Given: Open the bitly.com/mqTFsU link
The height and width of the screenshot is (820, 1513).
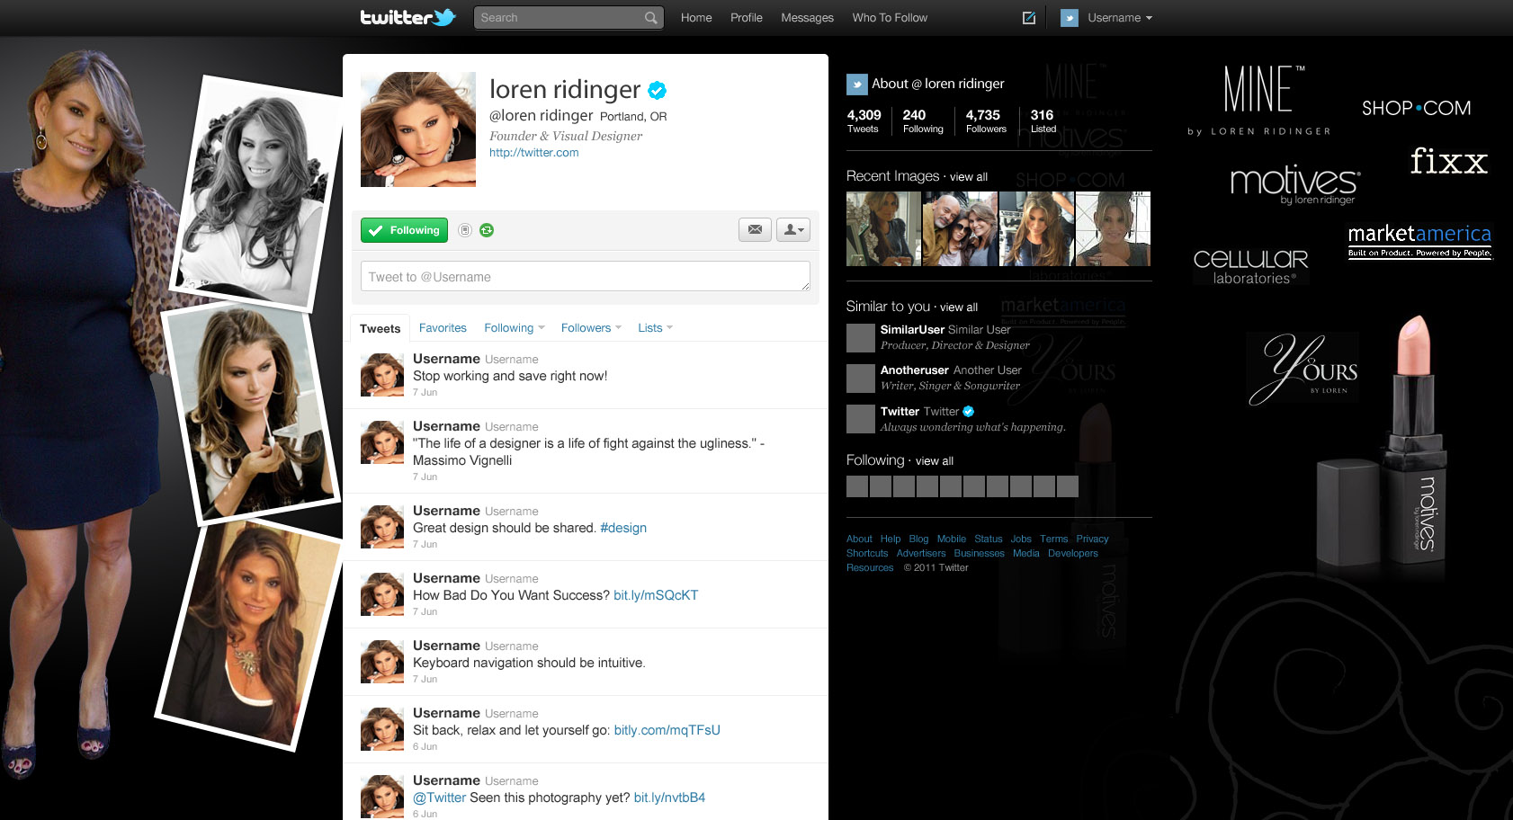Looking at the screenshot, I should point(667,730).
